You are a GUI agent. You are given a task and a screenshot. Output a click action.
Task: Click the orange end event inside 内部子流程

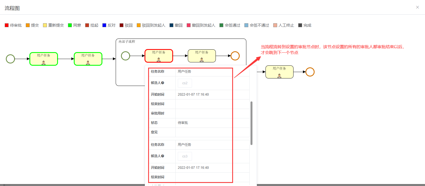point(235,56)
